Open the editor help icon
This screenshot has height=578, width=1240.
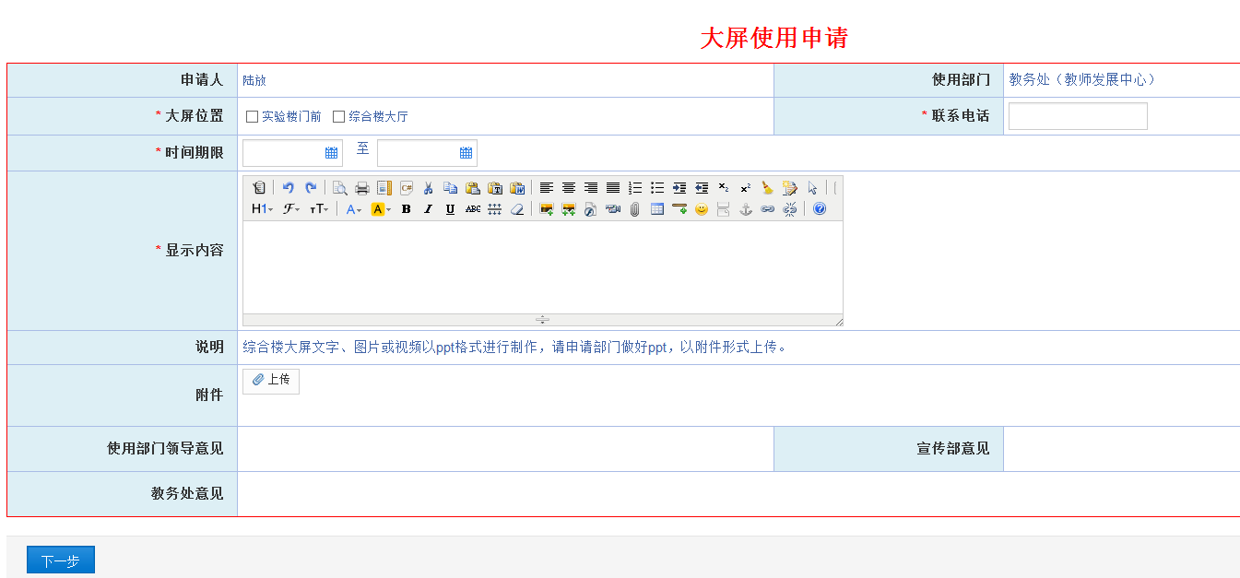(x=820, y=209)
